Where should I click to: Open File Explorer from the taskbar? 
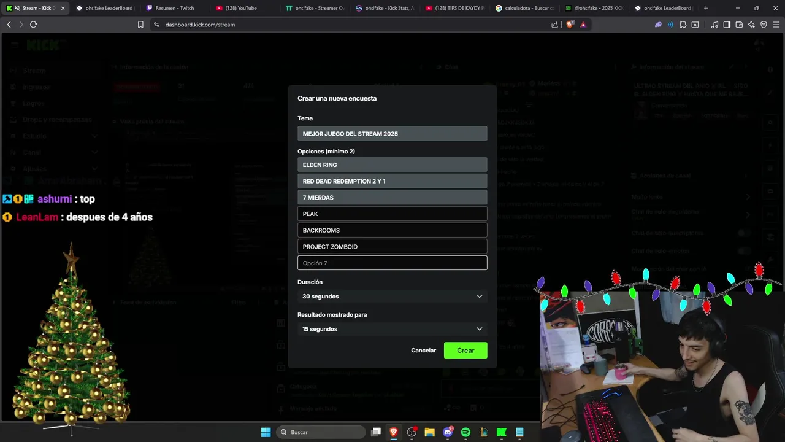429,432
